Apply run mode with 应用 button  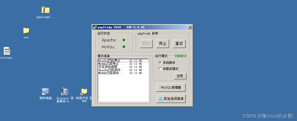click(180, 76)
